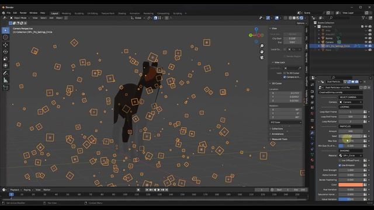Select the Measure ruler tool
Image resolution: width=374 pixels, height=210 pixels.
(x=5, y=80)
